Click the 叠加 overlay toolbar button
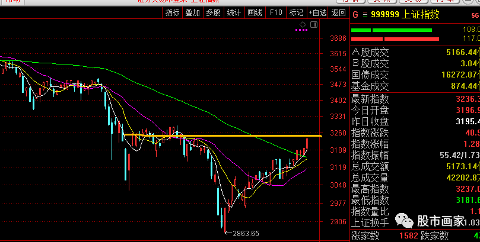This screenshot has width=480, height=242. point(193,12)
